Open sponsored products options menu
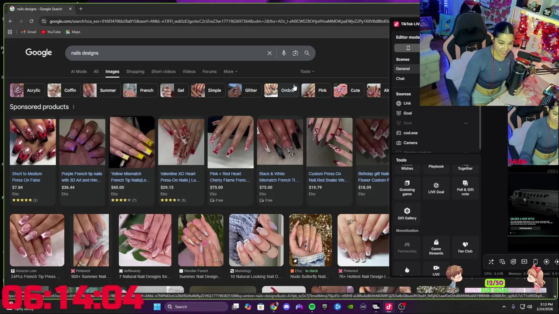Screen dimensions: 559x314 coord(73,107)
